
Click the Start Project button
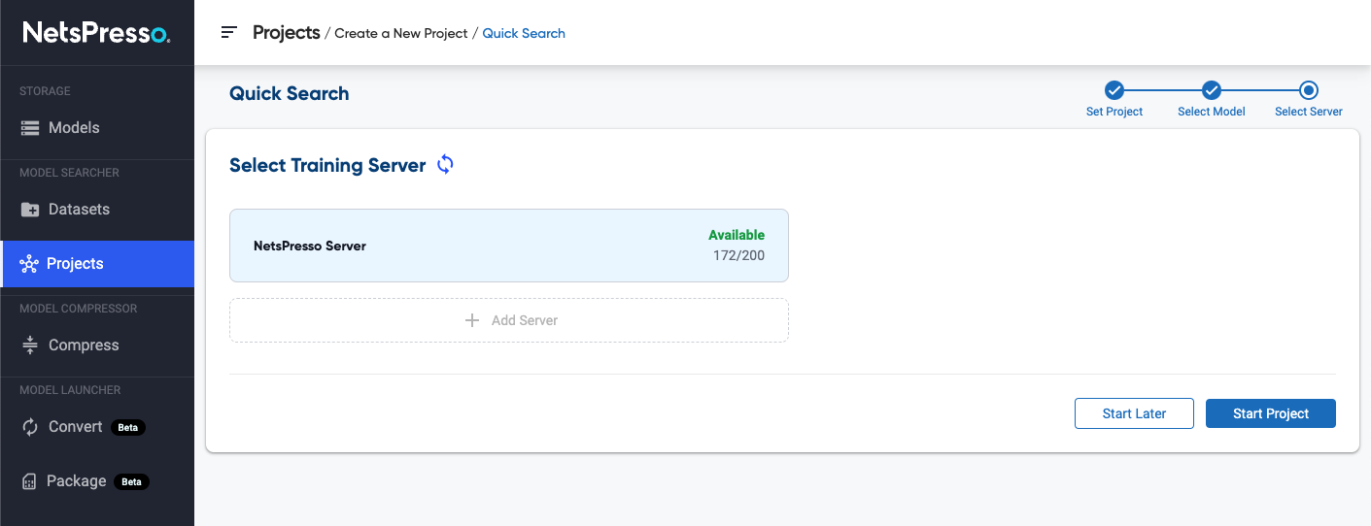[x=1271, y=413]
